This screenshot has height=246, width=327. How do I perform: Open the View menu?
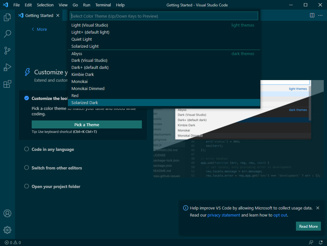pos(63,5)
